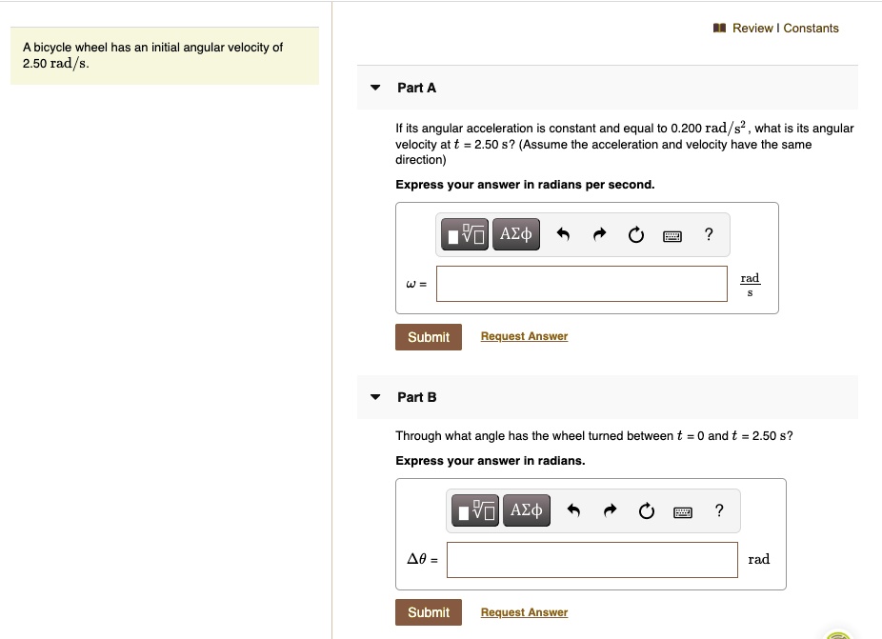The height and width of the screenshot is (639, 882).
Task: Click the Part B templates math button
Action: coord(476,511)
